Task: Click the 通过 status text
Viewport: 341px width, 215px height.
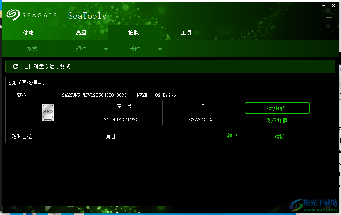Action: [110, 136]
